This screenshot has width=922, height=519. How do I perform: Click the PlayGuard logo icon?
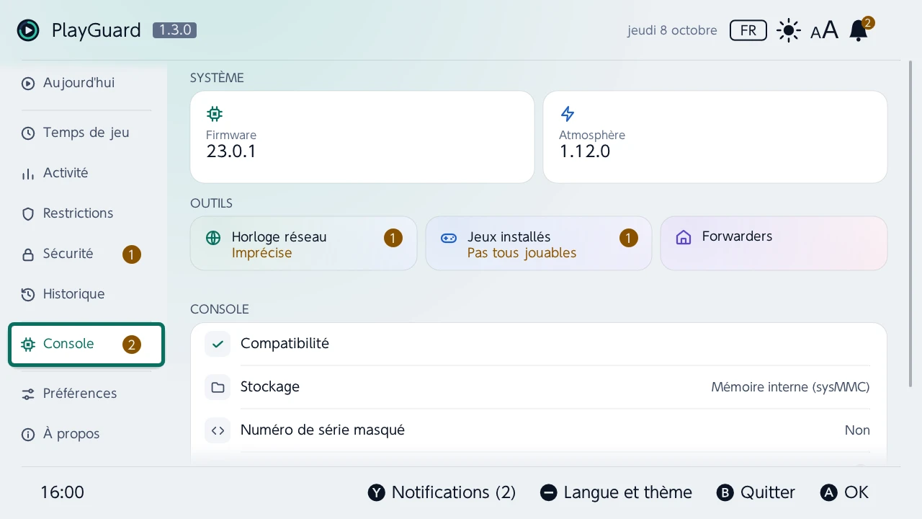click(x=28, y=30)
